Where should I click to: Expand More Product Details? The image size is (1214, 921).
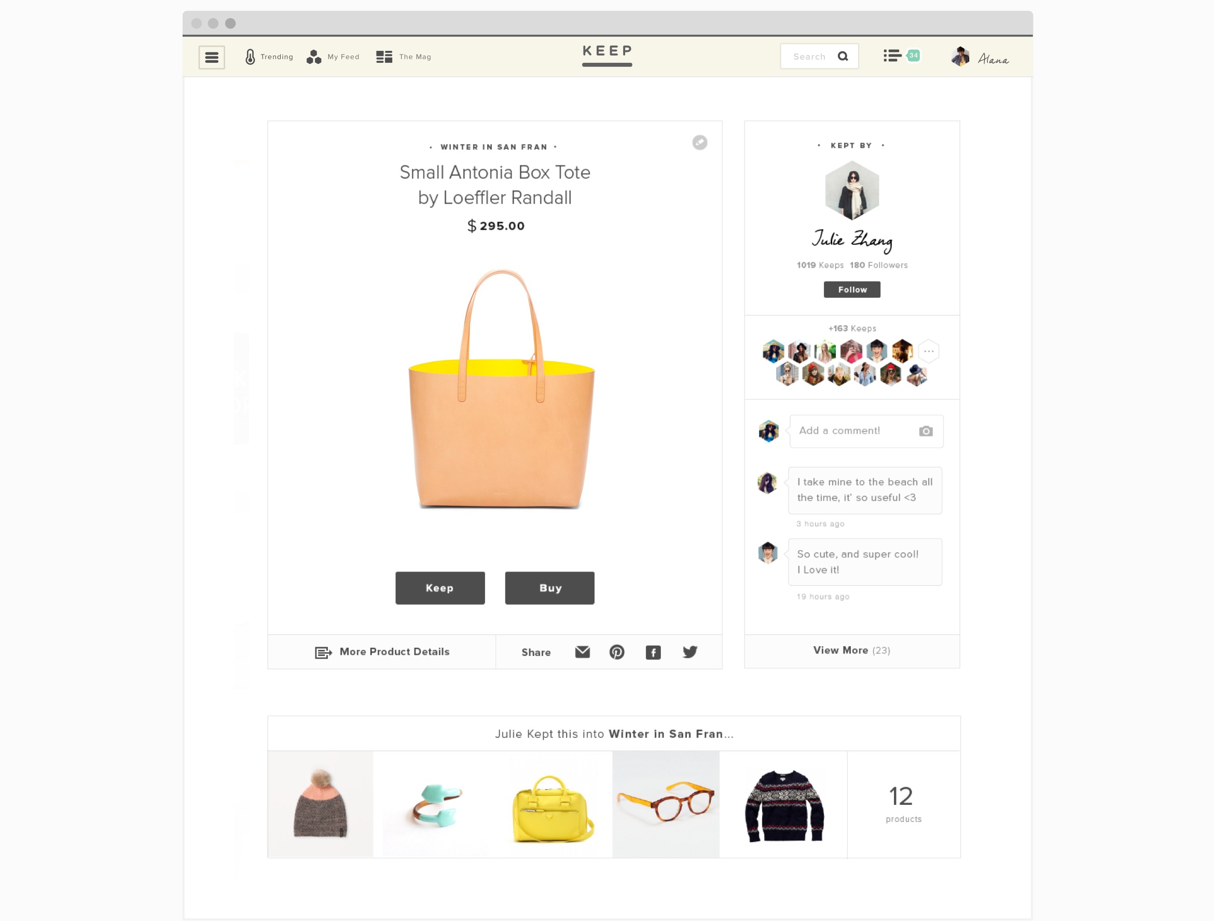[382, 652]
